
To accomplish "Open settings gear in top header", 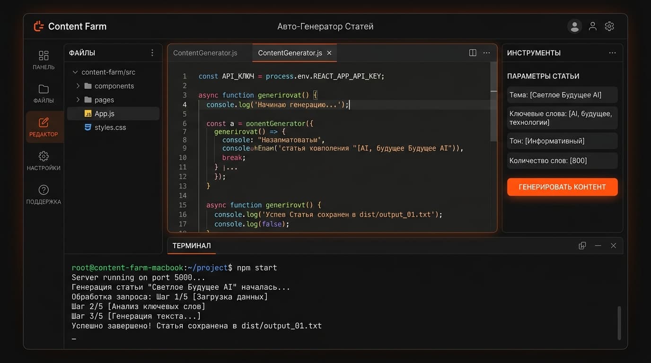I will [x=609, y=26].
